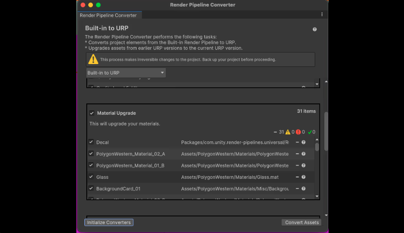Toggle the Material Upgrade converter checkbox
Viewport: 404px width, 233px height.
[x=92, y=113]
